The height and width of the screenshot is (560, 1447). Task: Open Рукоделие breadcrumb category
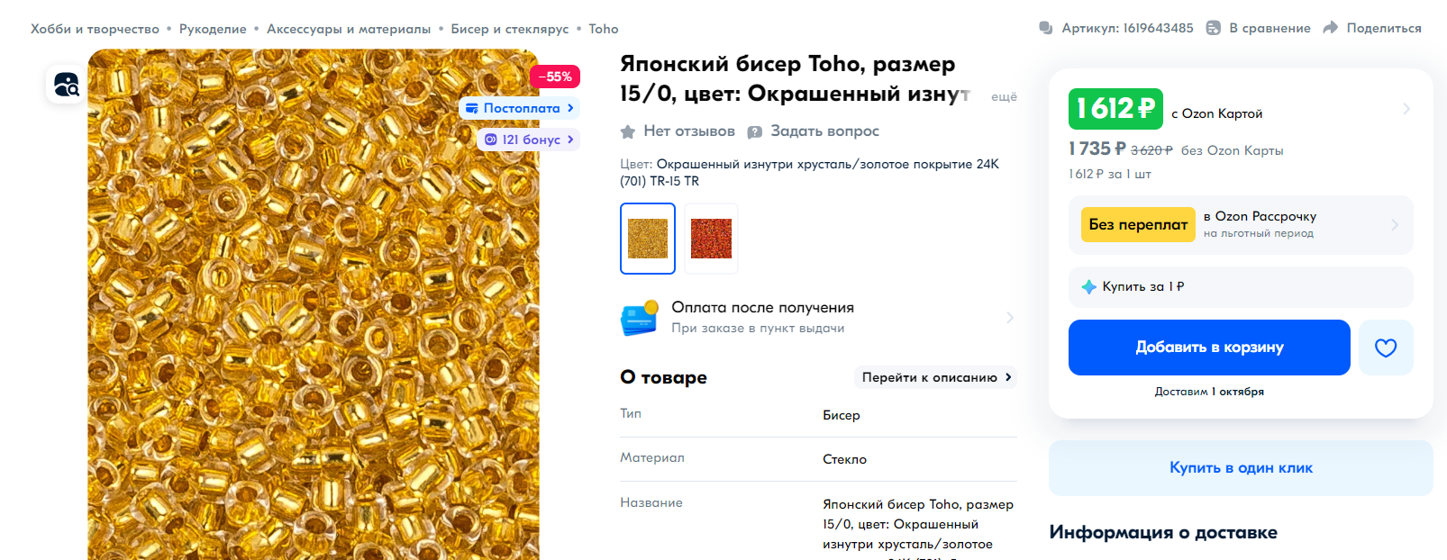[213, 29]
